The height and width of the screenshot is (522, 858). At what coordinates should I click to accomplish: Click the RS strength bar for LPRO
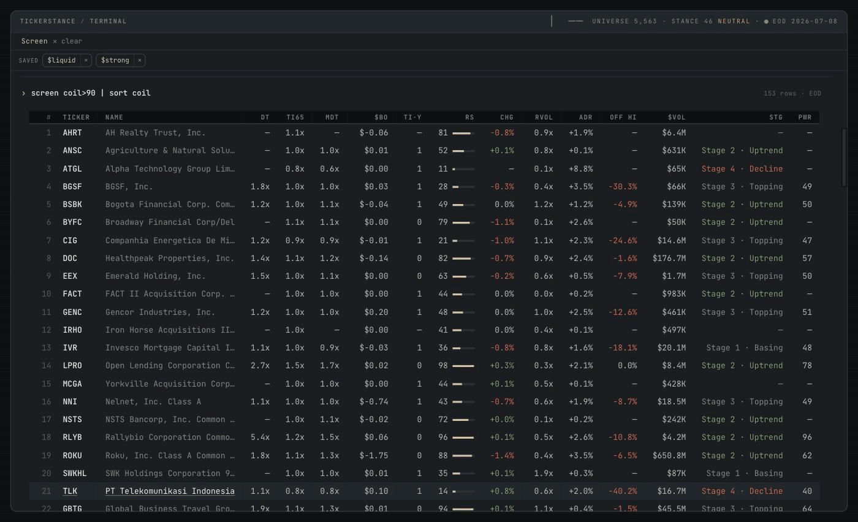point(463,366)
